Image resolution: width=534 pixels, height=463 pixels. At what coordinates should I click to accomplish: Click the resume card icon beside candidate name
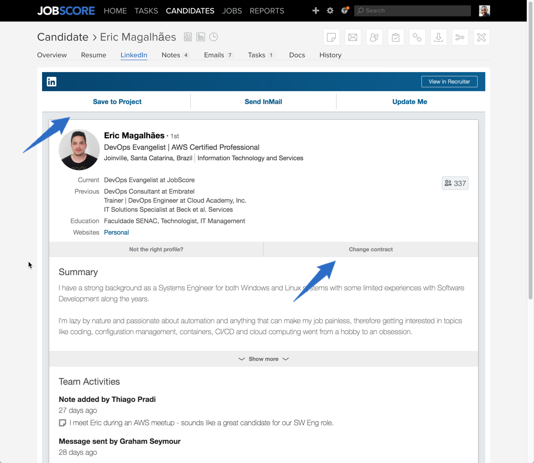[x=188, y=37]
